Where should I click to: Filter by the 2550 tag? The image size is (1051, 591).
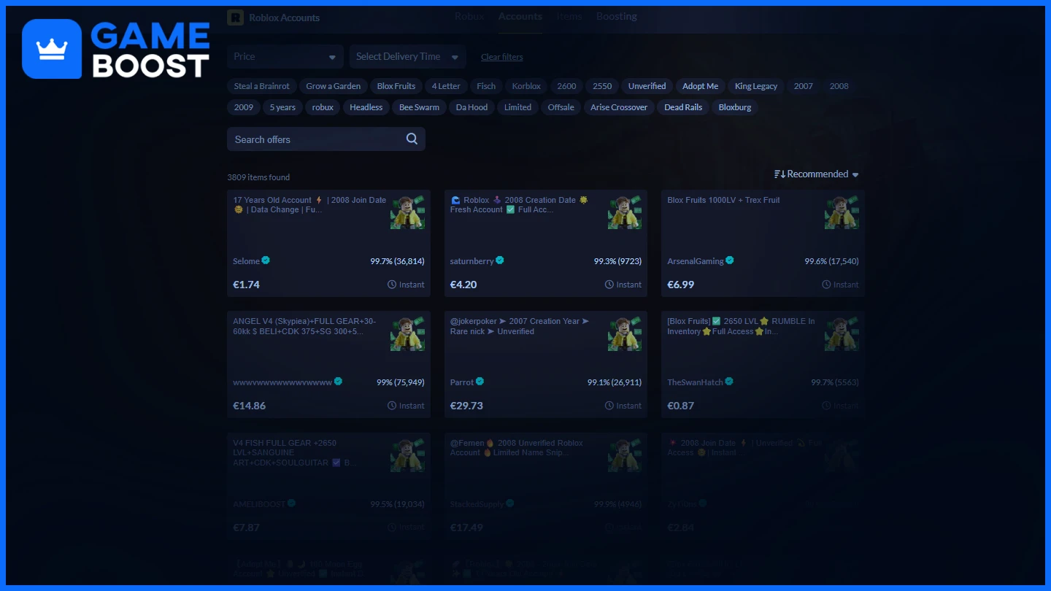[603, 86]
